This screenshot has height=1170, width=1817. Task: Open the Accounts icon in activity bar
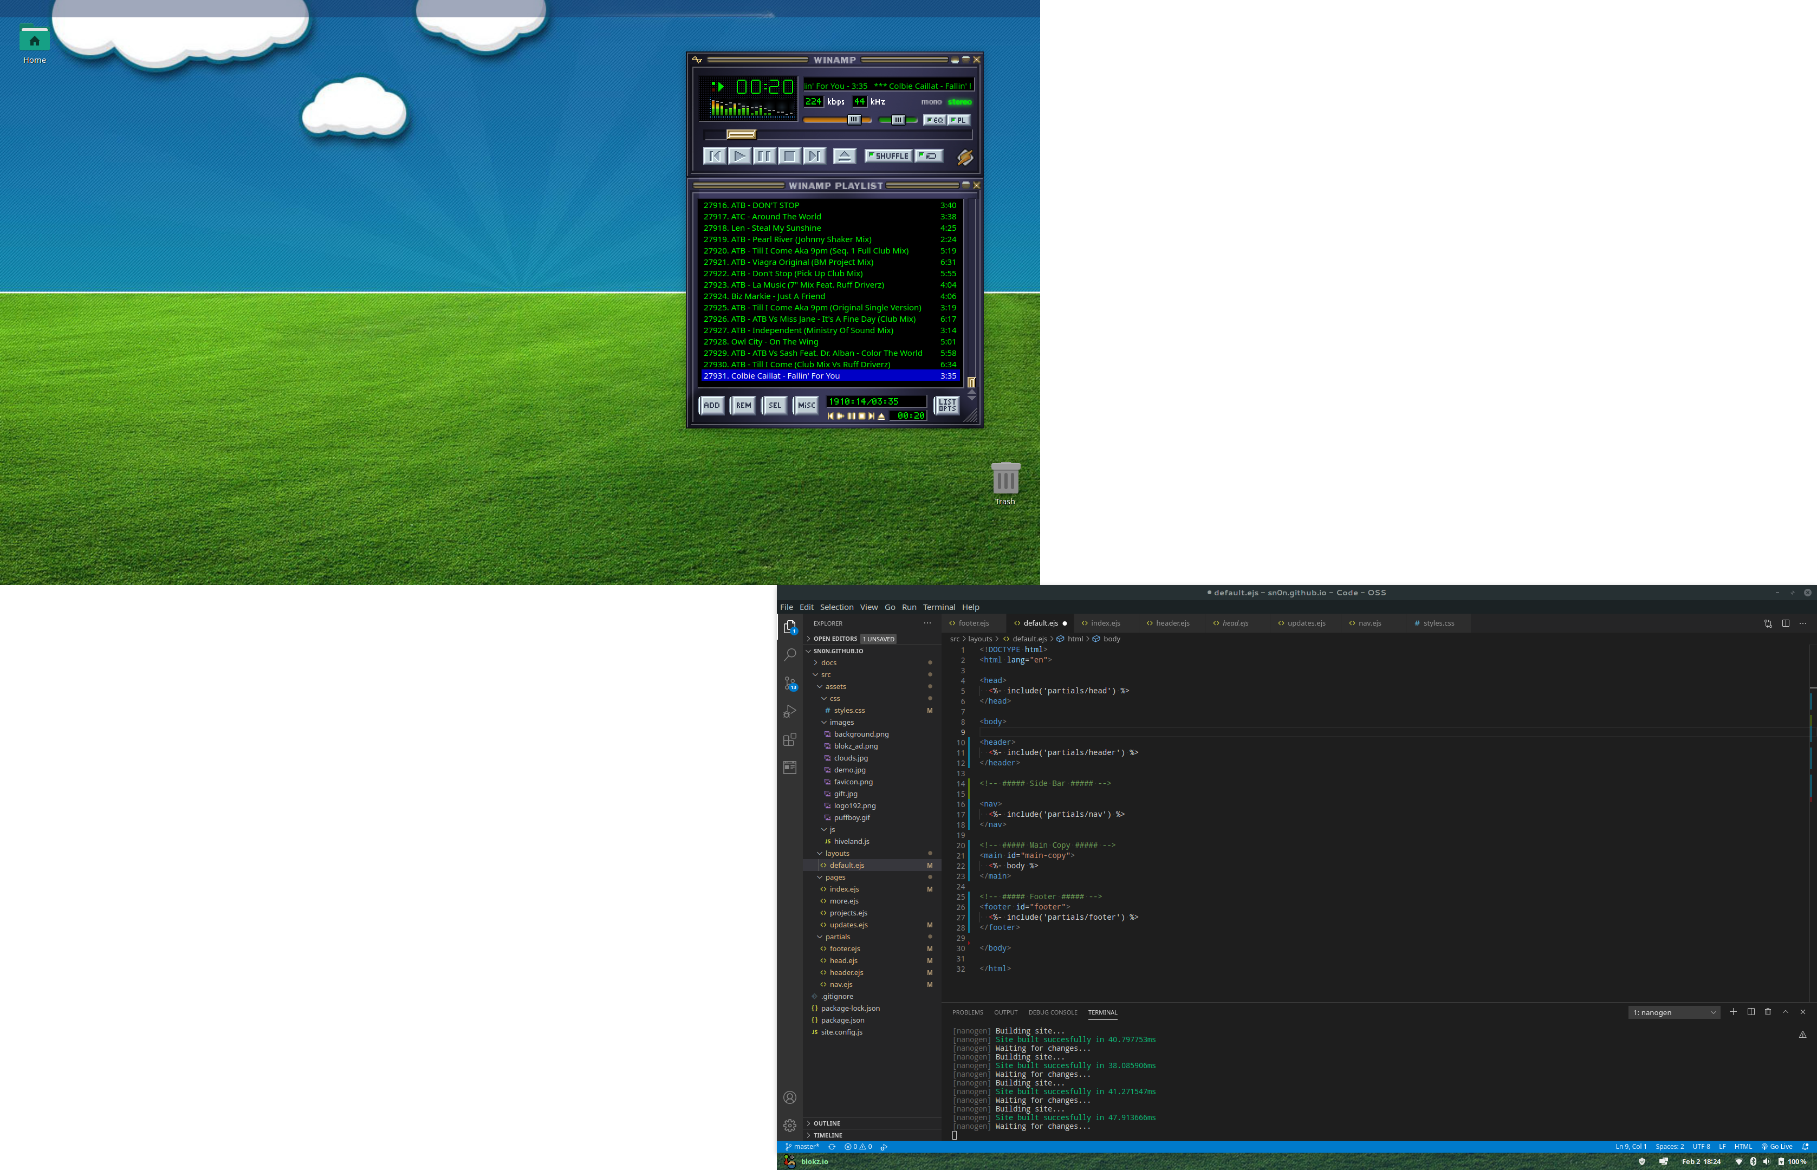click(x=790, y=1097)
